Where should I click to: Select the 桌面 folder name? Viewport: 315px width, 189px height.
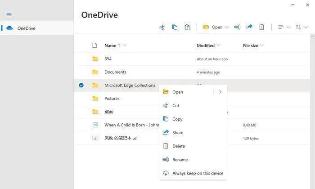pyautogui.click(x=109, y=112)
